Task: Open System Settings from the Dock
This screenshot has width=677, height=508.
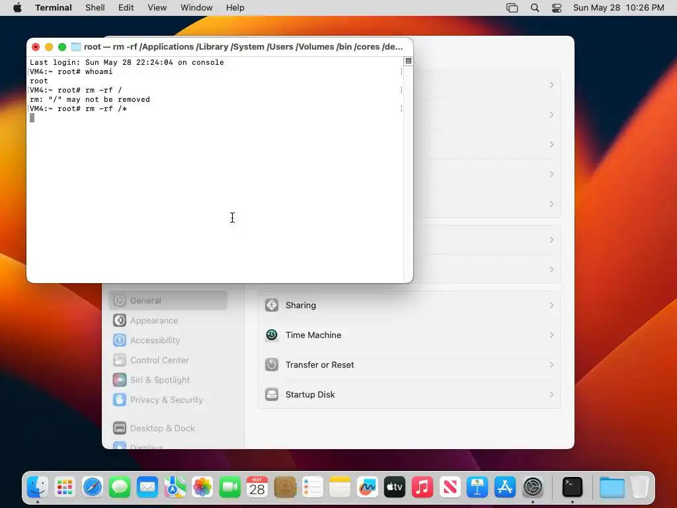Action: (533, 487)
